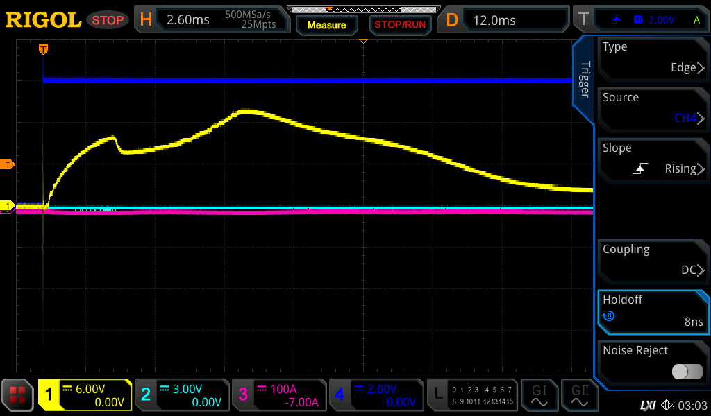The image size is (711, 416).
Task: Expand the trigger Source CH4 selector
Action: coord(652,108)
